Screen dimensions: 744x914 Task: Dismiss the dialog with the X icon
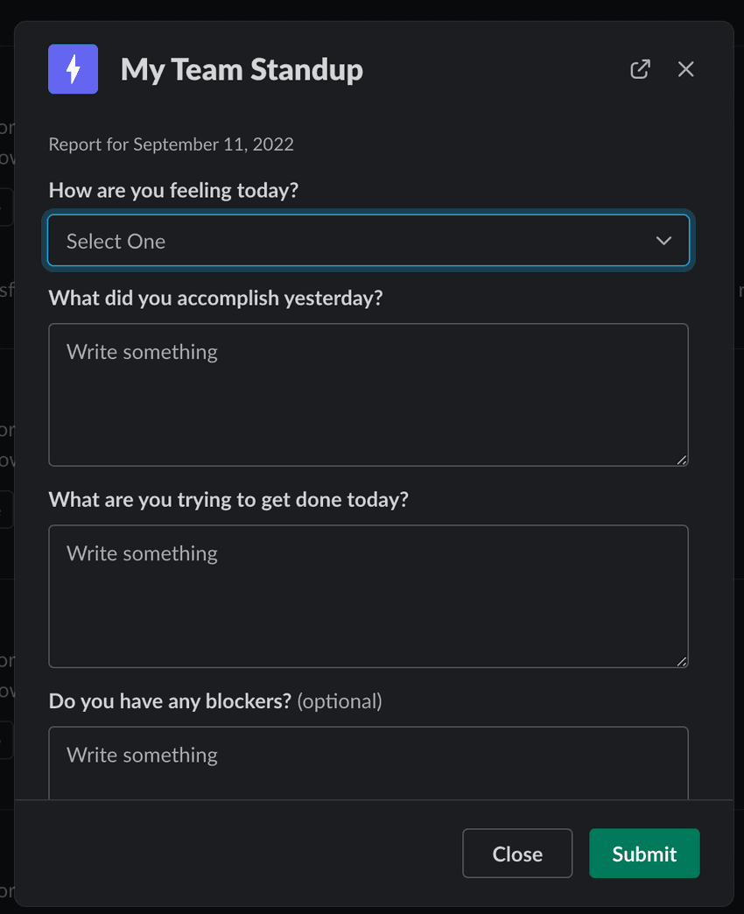[685, 69]
